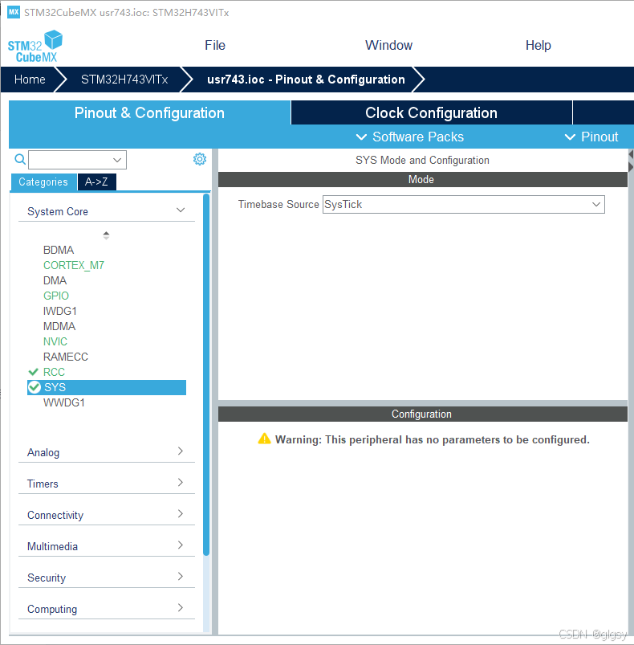Image resolution: width=634 pixels, height=645 pixels.
Task: Click the Configuration section header
Action: point(422,414)
